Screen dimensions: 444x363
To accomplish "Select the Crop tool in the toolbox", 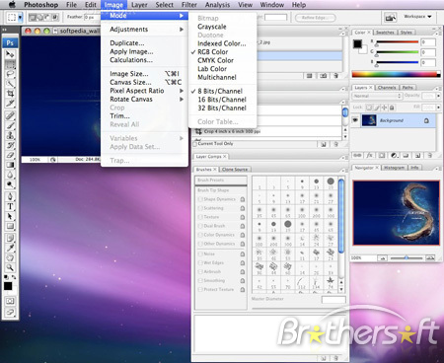I will pyautogui.click(x=10, y=94).
